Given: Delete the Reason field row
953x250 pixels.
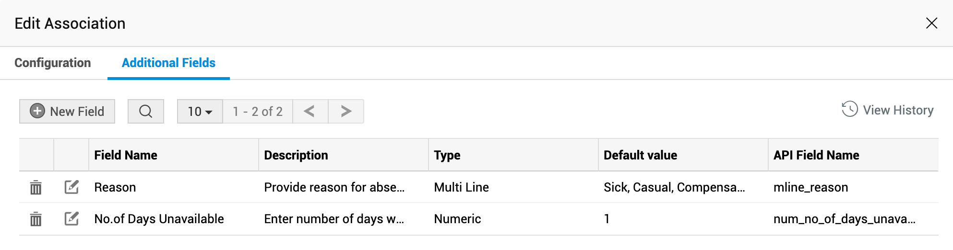Looking at the screenshot, I should point(36,187).
